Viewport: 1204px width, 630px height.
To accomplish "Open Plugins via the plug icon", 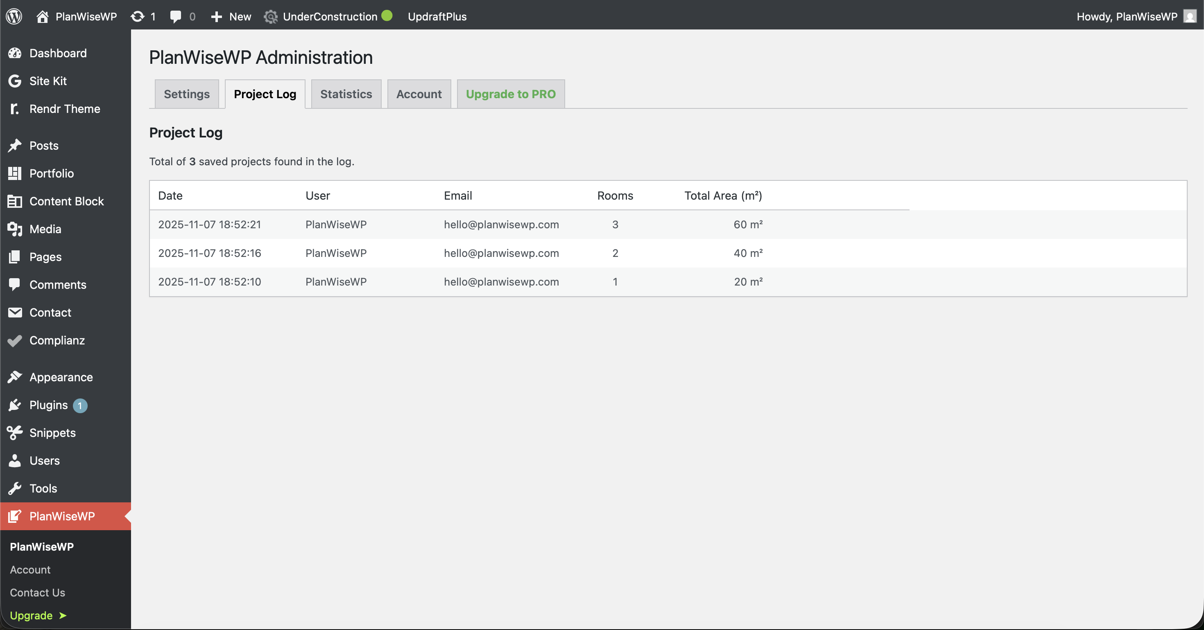I will point(15,405).
